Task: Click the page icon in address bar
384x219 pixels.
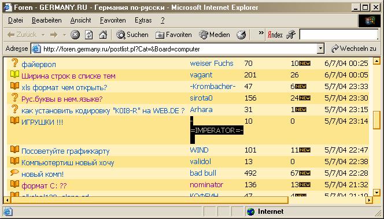Action: click(x=36, y=49)
